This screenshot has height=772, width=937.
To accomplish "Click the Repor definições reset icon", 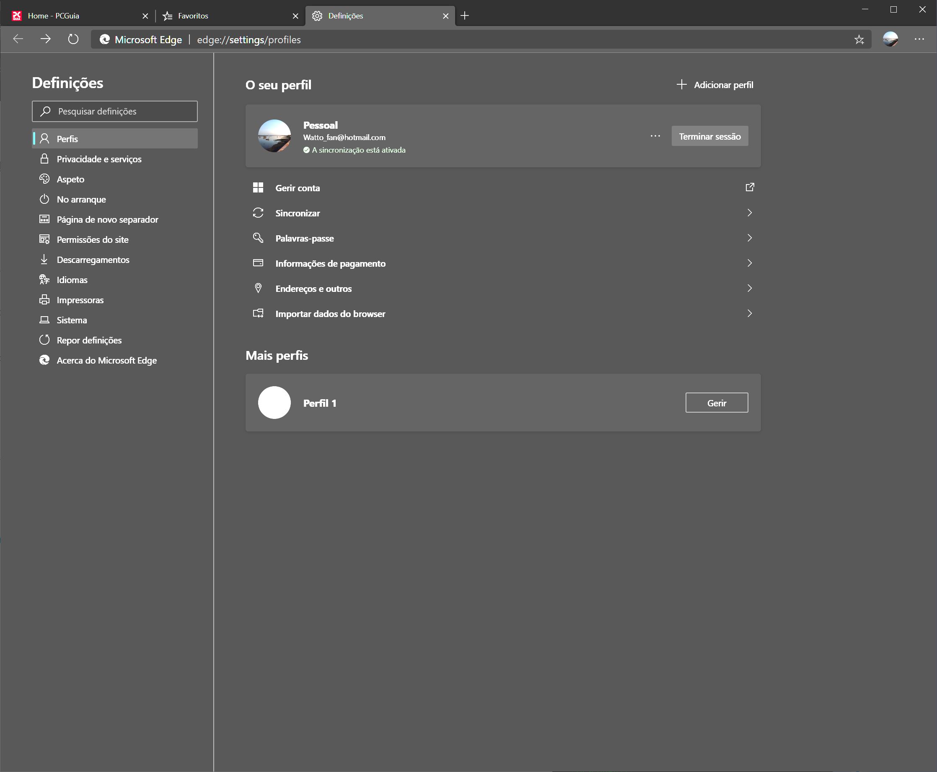I will pos(44,340).
